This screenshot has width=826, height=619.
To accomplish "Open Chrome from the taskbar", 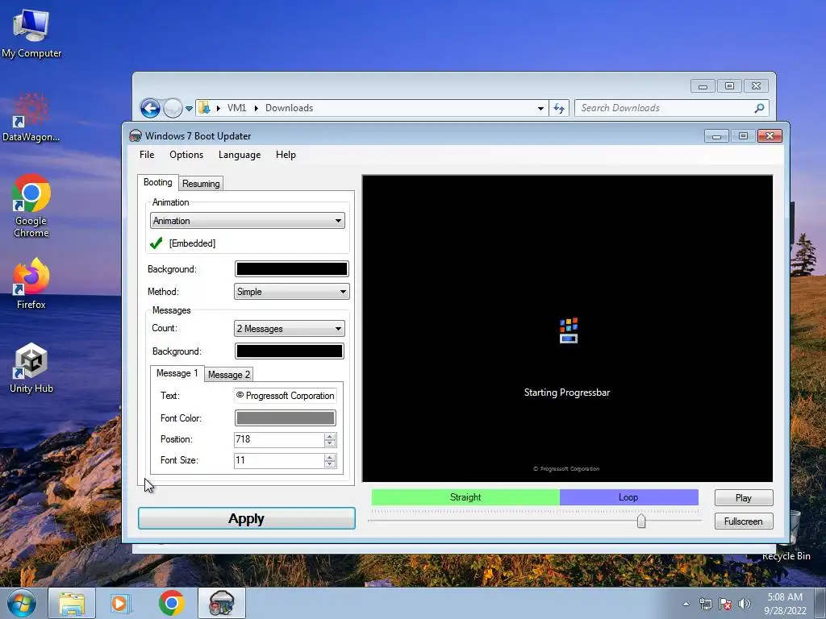I will click(x=171, y=603).
